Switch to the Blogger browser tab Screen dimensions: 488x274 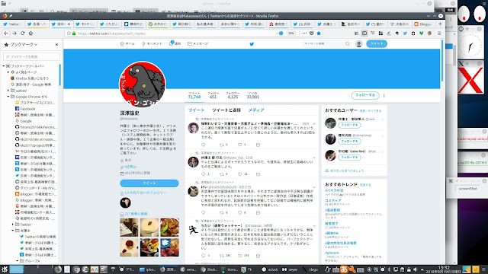point(424,24)
